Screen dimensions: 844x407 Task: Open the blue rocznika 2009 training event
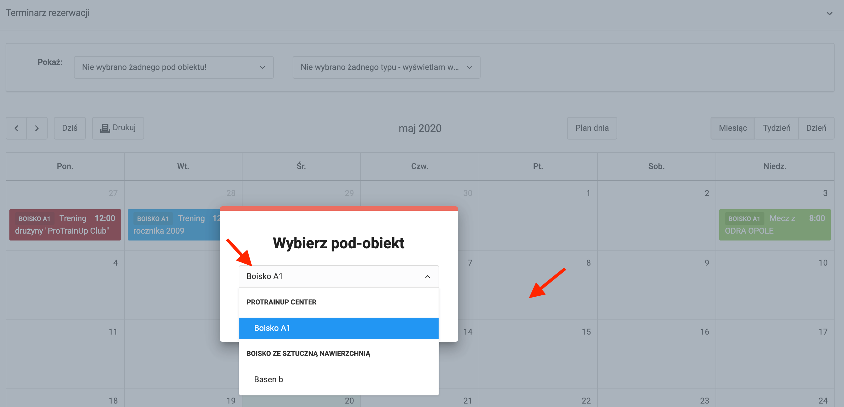tap(174, 225)
